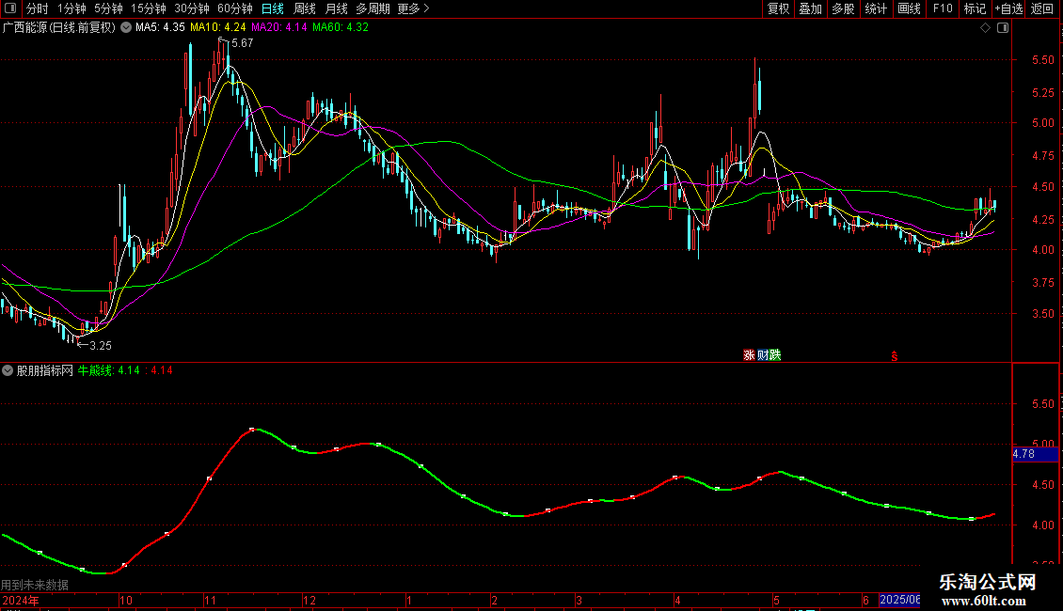Click the highlighted 2025/06 date on axis
Image resolution: width=1063 pixels, height=611 pixels.
[x=899, y=600]
